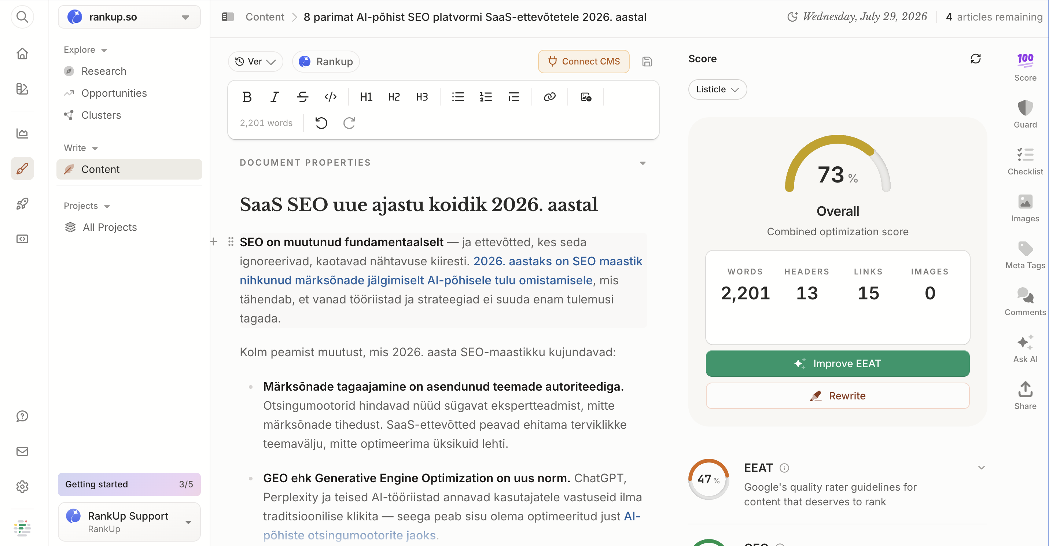Screen dimensions: 1049x546
Task: Apply strikethrough formatting
Action: point(302,97)
